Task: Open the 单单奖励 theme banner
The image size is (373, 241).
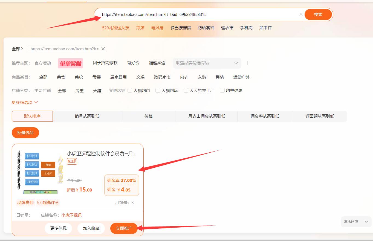Action: click(x=70, y=63)
